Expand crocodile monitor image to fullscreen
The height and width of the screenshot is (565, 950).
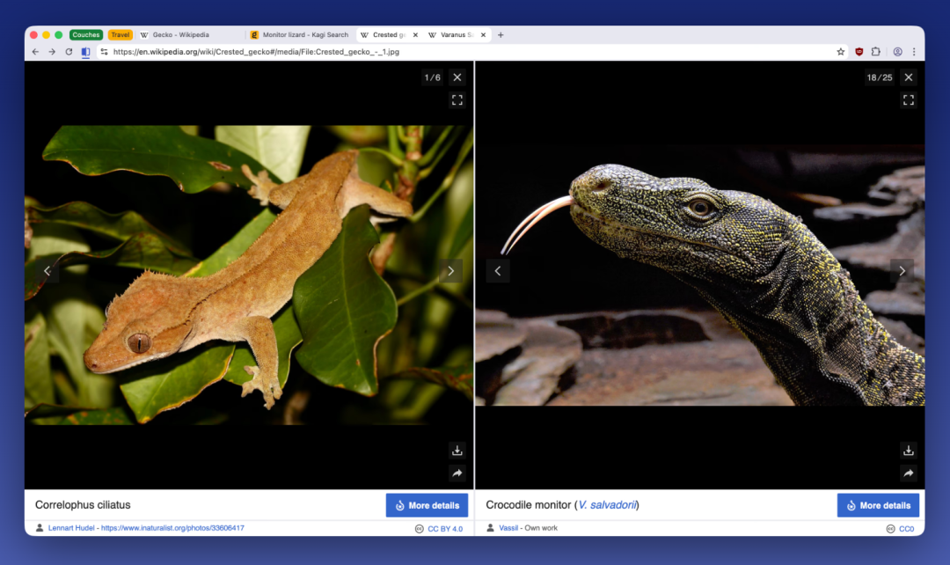[x=909, y=100]
